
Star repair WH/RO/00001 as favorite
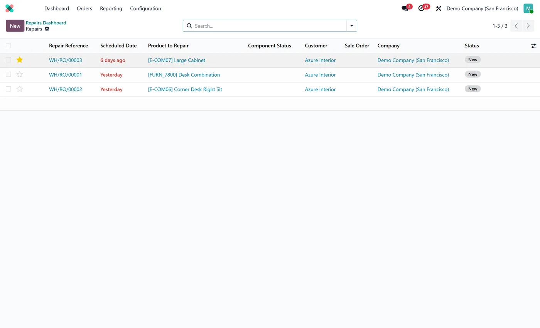(x=20, y=74)
